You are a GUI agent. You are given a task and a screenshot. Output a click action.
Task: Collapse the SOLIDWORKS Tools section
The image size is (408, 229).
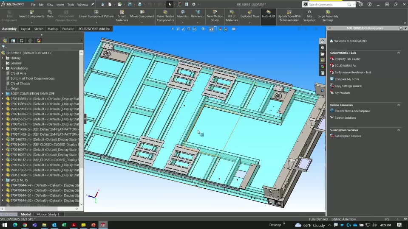coord(398,53)
